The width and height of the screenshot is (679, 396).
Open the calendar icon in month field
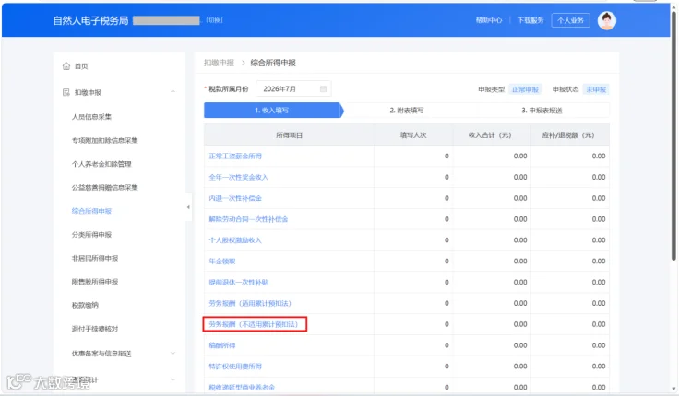pos(323,89)
